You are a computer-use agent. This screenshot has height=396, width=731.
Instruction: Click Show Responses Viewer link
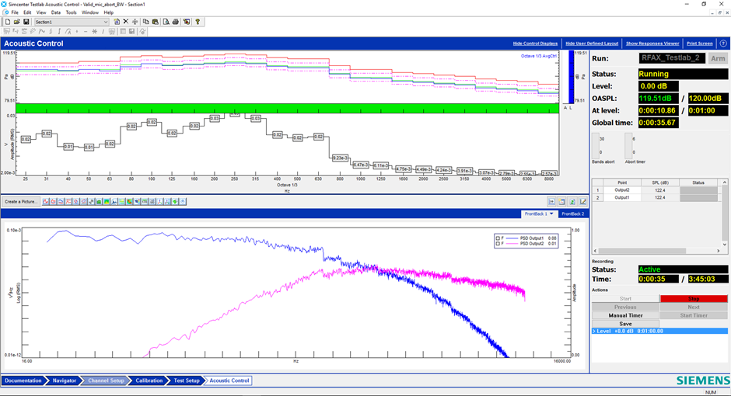[x=652, y=43]
